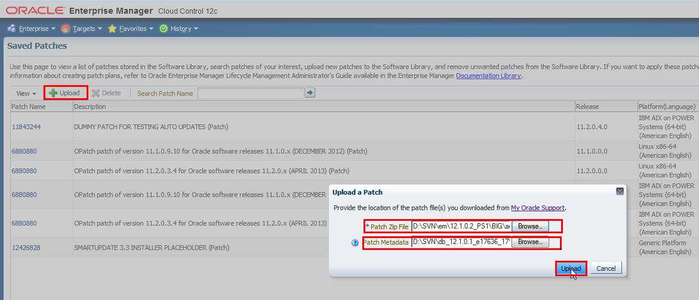This screenshot has width=699, height=300.
Task: Click the disabled Delete toolbar button
Action: pyautogui.click(x=106, y=93)
